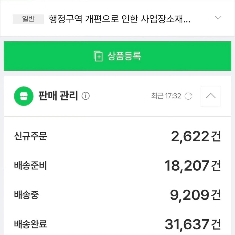Open the 행정구역 개편 notice text
Viewport: 235px width, 235px height.
coord(120,19)
